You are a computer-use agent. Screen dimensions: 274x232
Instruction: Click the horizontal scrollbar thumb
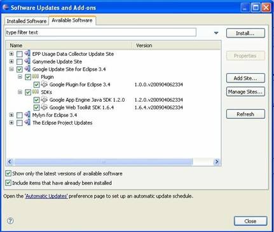(103, 162)
